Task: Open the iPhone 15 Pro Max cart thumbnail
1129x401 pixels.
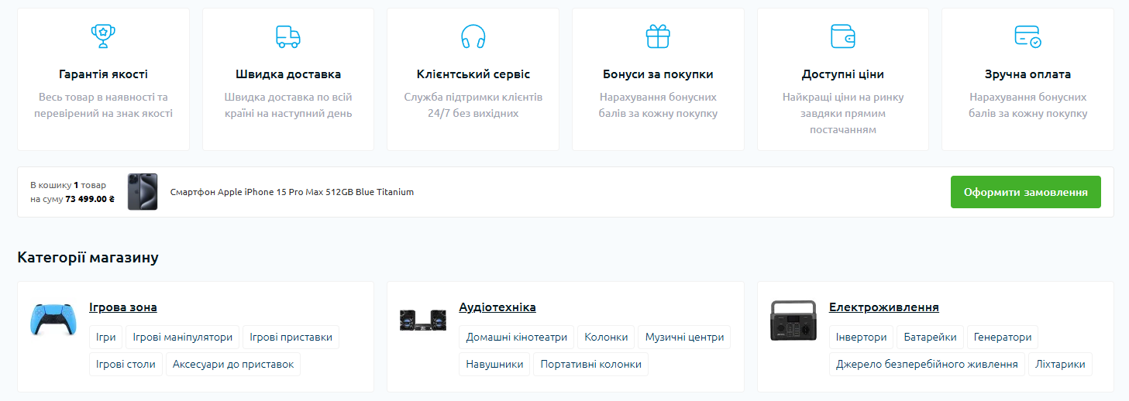Action: tap(143, 192)
